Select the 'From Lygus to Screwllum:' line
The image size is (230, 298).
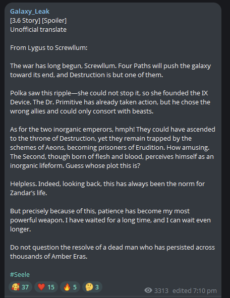[x=49, y=48]
